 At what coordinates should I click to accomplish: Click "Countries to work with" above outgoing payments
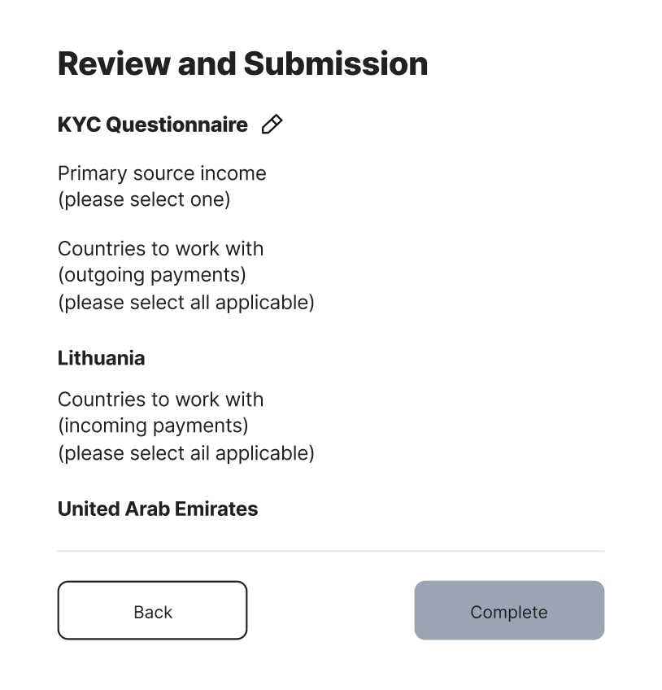(x=160, y=248)
